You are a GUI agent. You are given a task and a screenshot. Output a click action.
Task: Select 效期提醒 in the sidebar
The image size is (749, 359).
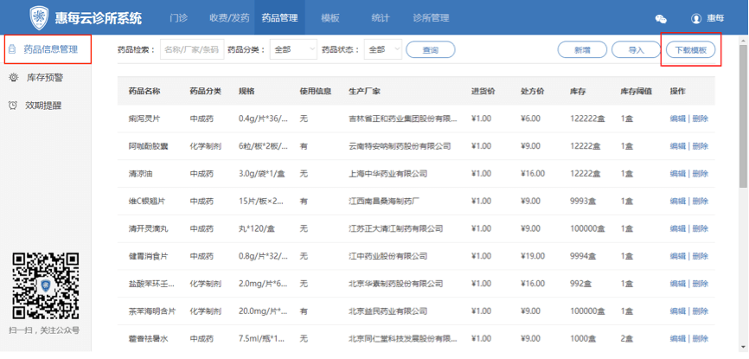pos(43,106)
